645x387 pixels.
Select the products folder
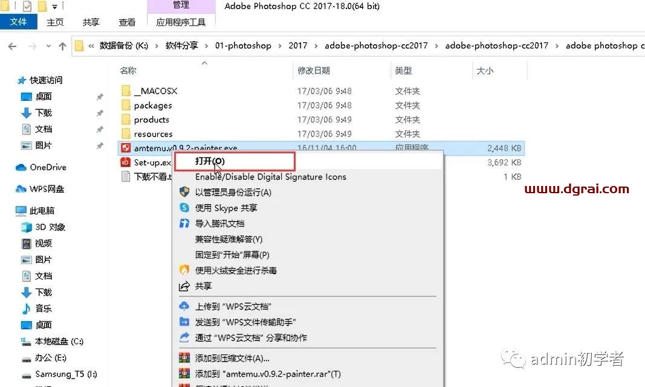(x=151, y=120)
